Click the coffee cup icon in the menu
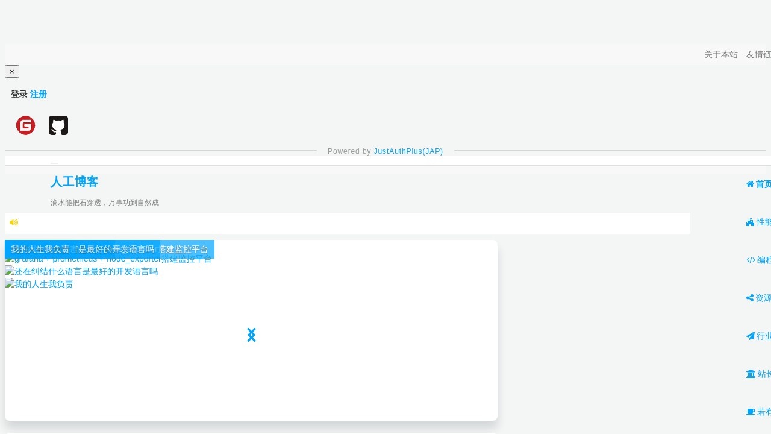This screenshot has height=434, width=771. click(751, 412)
